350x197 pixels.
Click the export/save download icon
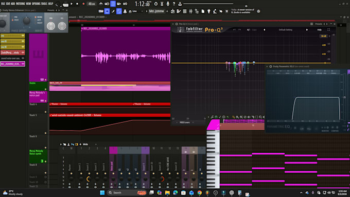[180, 4]
